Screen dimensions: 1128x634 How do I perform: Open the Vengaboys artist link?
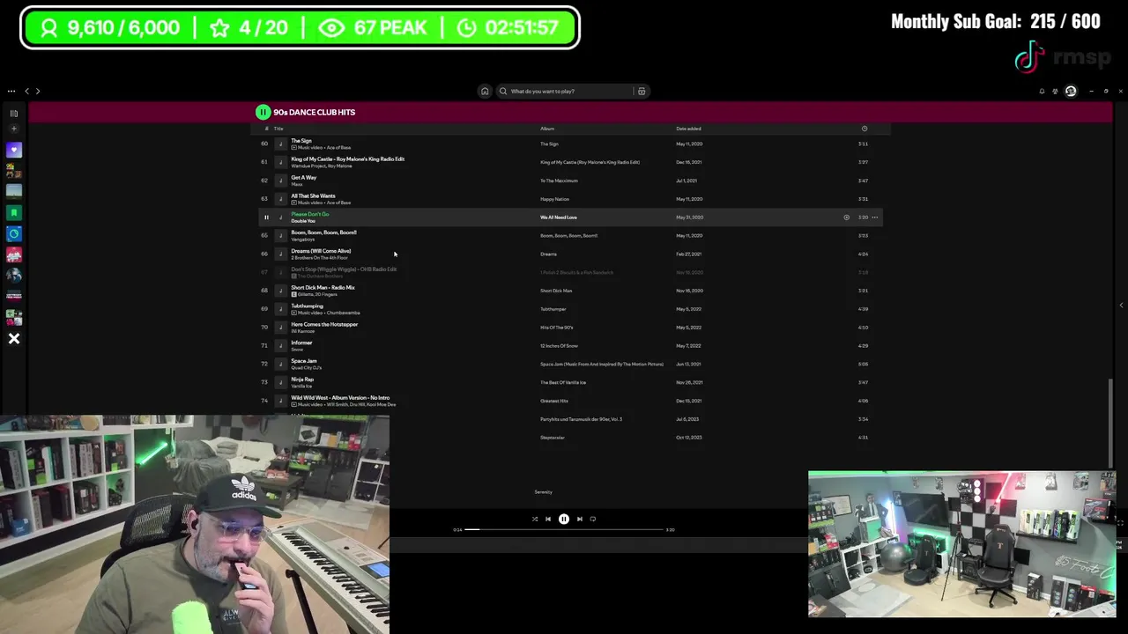pyautogui.click(x=303, y=240)
